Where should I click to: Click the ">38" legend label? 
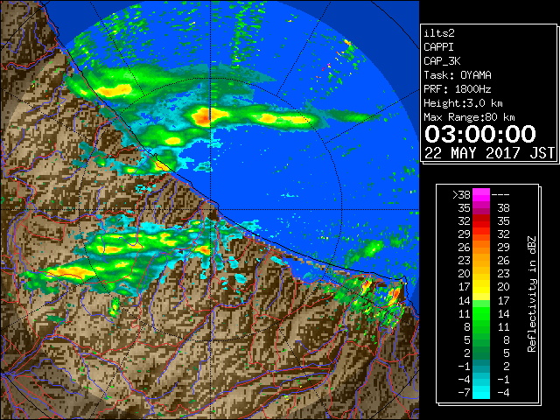pos(461,194)
